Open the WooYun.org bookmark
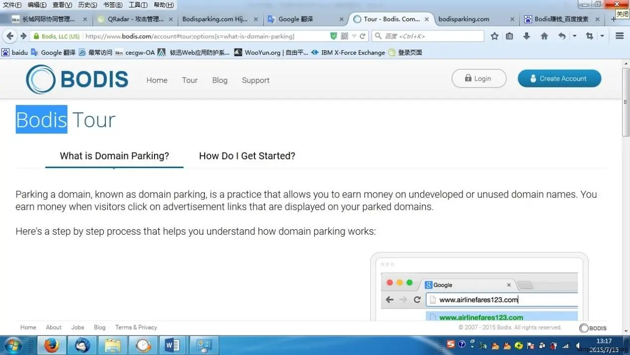 point(271,52)
